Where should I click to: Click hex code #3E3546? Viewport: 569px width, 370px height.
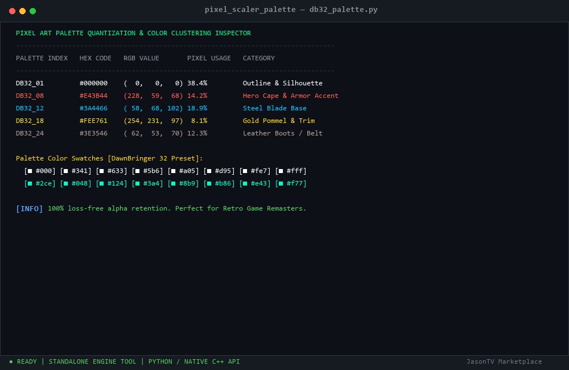point(94,133)
